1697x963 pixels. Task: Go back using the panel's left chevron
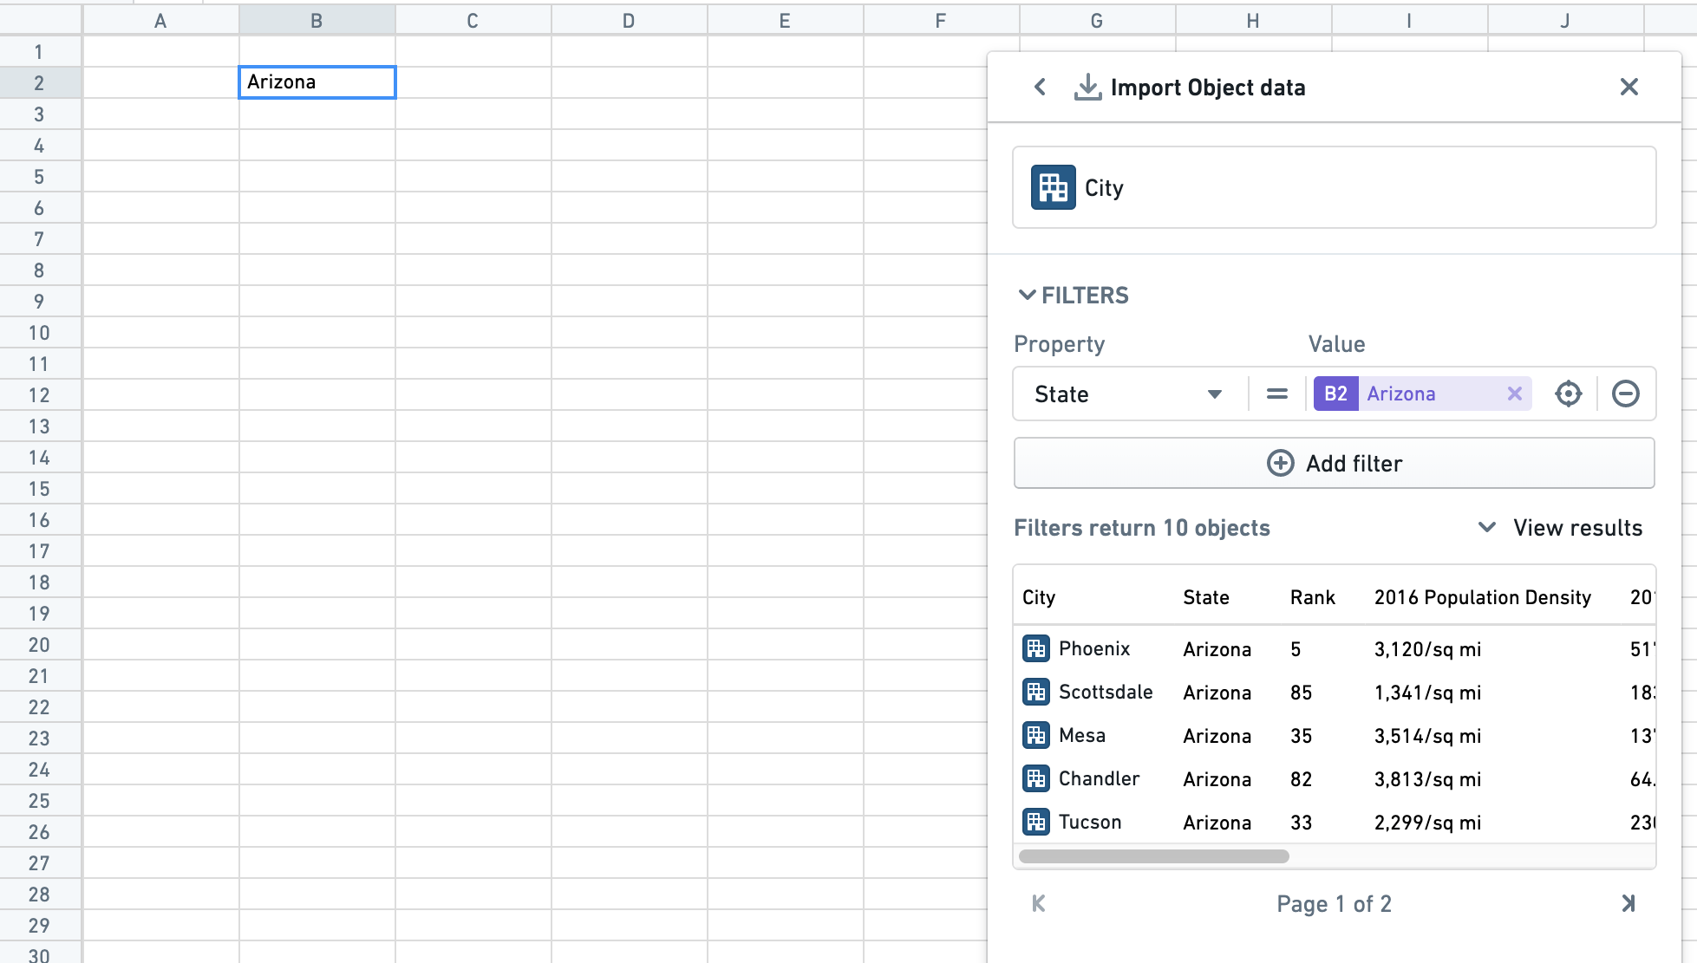pyautogui.click(x=1040, y=87)
